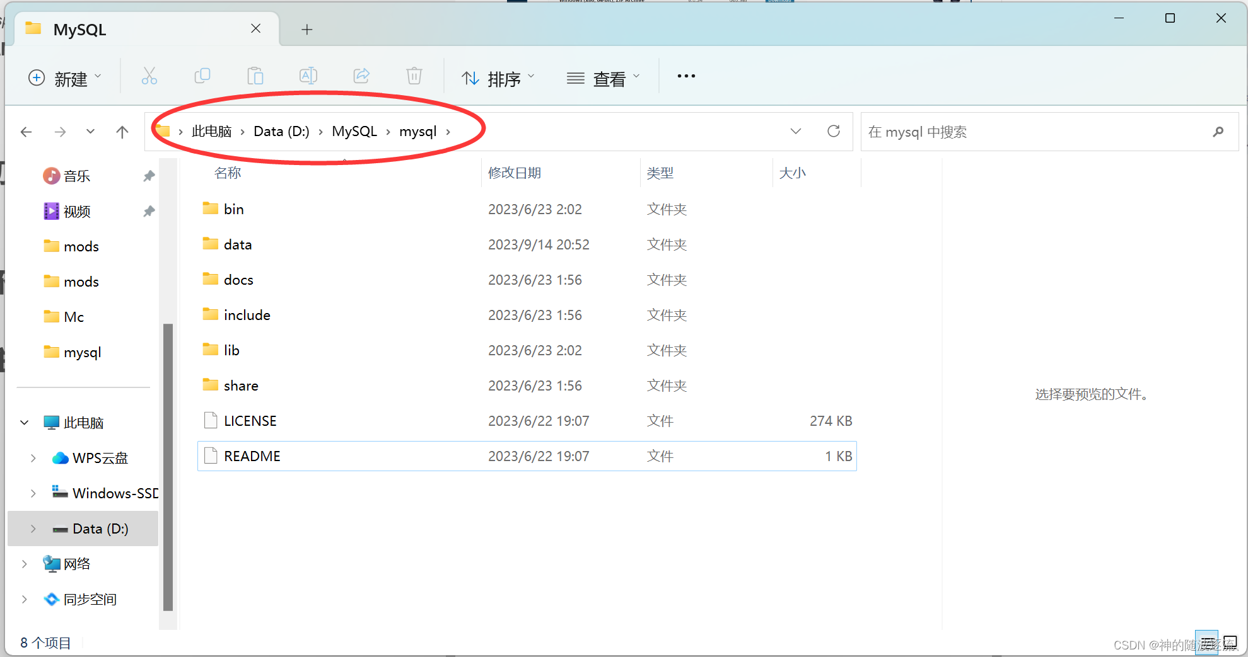
Task: Go forward with the right arrow
Action: (60, 132)
